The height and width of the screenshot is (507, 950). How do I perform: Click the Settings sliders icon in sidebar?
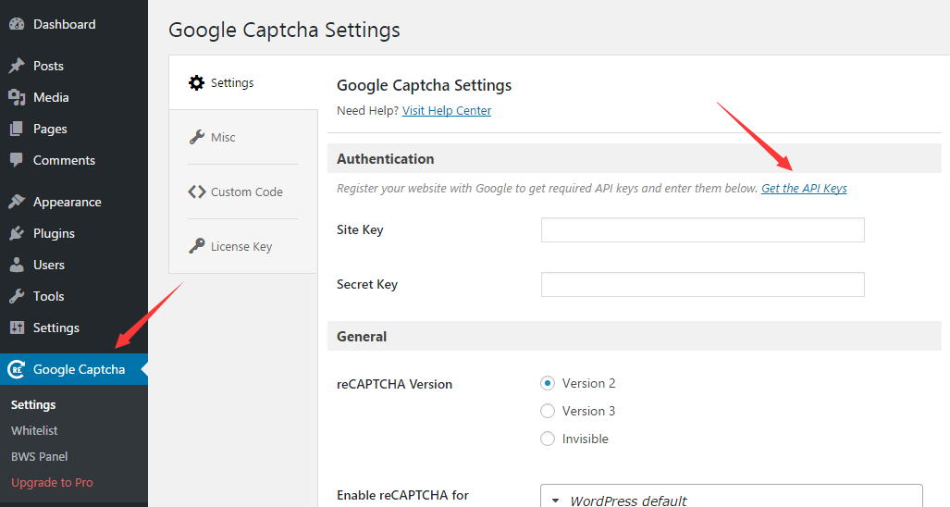coord(17,328)
